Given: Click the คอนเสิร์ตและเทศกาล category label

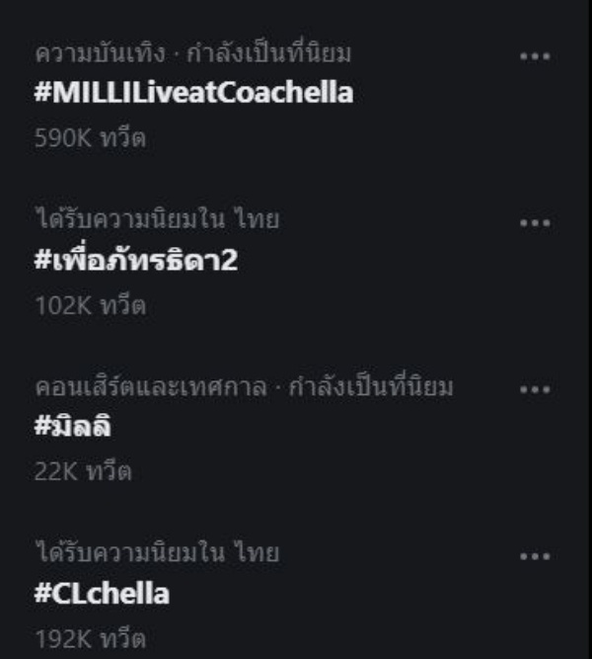Looking at the screenshot, I should coord(150,386).
